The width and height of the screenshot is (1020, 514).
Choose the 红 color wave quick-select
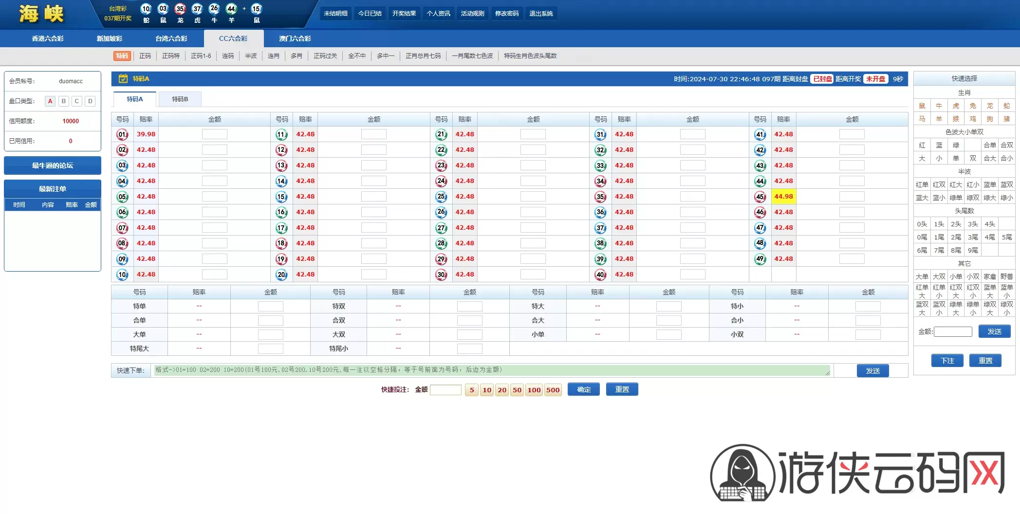[922, 145]
